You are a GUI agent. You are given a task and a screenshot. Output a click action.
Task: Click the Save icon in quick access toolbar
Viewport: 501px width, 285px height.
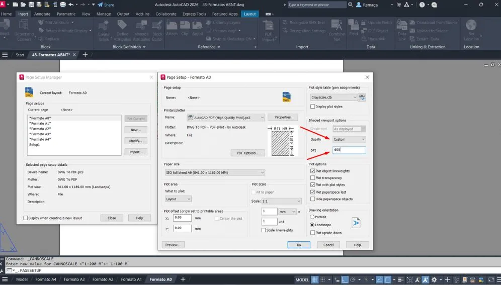(x=31, y=5)
